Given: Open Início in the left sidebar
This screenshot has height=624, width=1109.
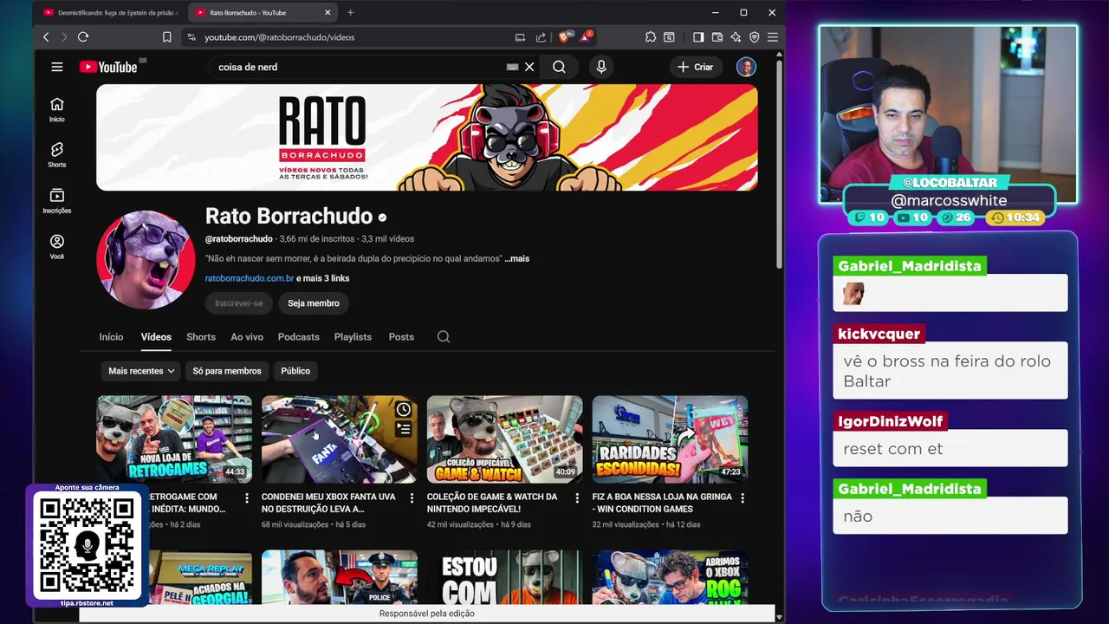Looking at the screenshot, I should point(56,109).
